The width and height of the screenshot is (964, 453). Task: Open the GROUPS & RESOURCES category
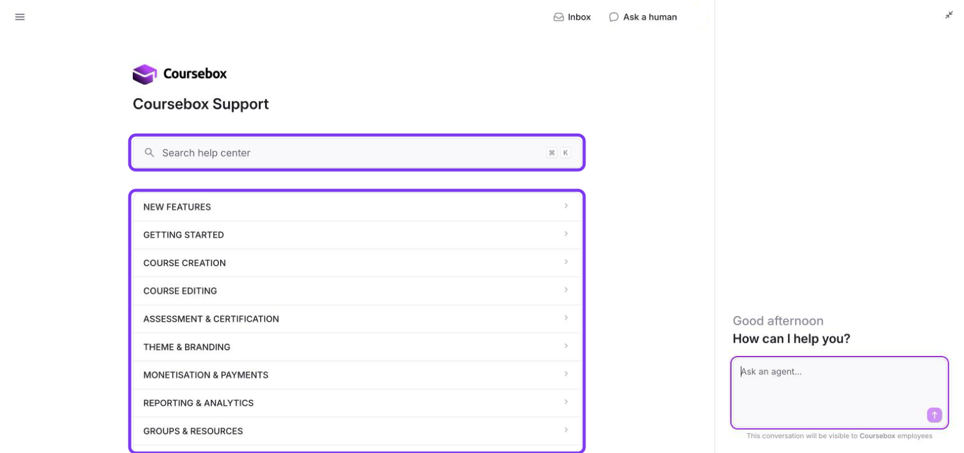(x=357, y=431)
